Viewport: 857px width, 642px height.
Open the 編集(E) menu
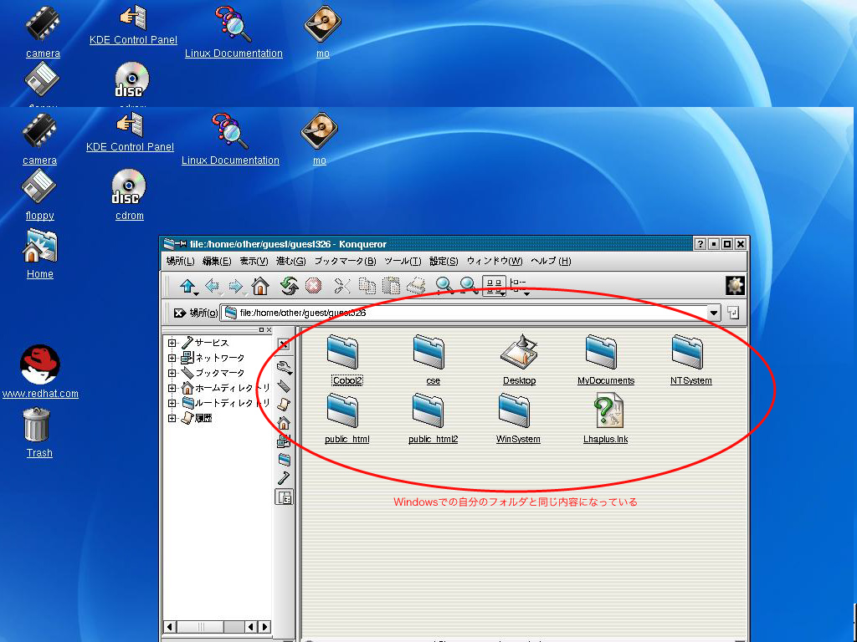(217, 261)
